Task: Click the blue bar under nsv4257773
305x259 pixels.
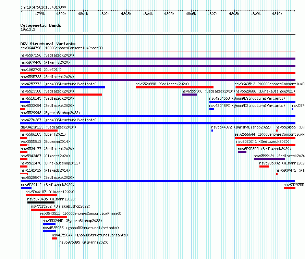Action: pyautogui.click(x=62, y=87)
